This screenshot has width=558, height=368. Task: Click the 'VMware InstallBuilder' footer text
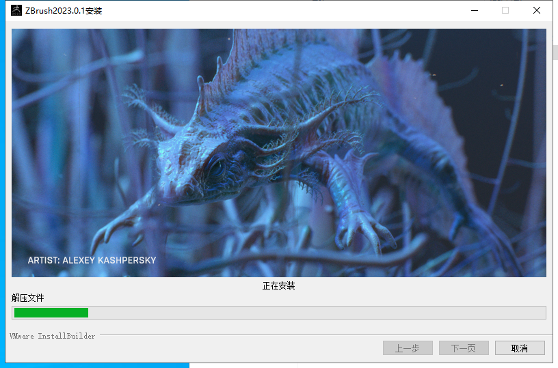tap(52, 336)
